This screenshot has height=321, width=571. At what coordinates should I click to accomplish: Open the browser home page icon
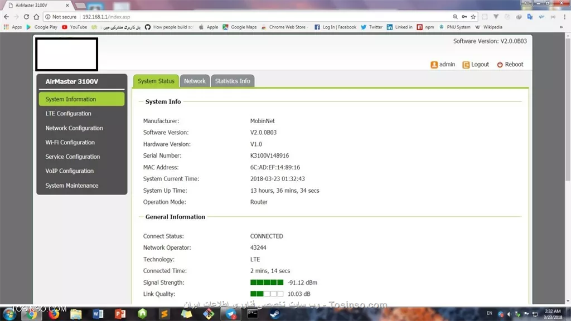(x=36, y=17)
